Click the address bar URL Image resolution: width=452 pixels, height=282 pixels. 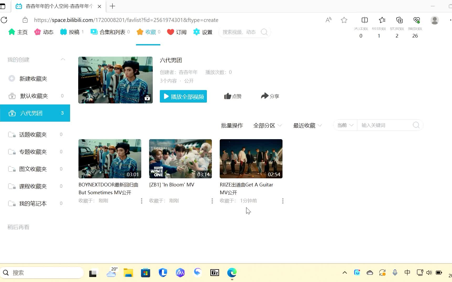pyautogui.click(x=126, y=20)
